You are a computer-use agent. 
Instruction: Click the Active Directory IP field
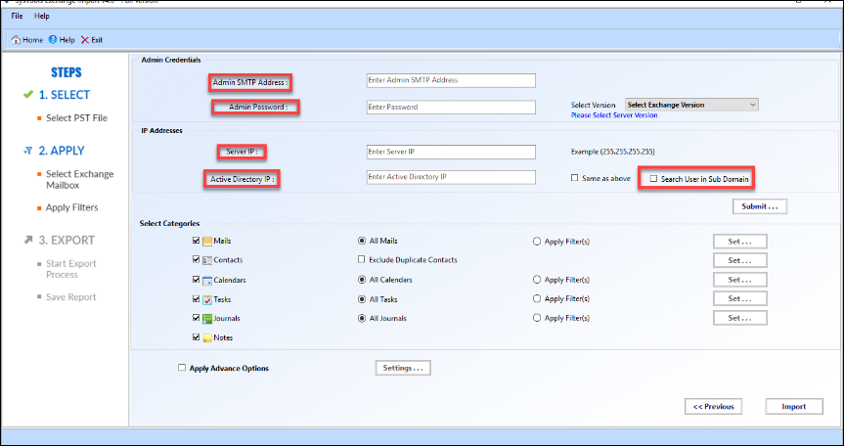click(451, 177)
